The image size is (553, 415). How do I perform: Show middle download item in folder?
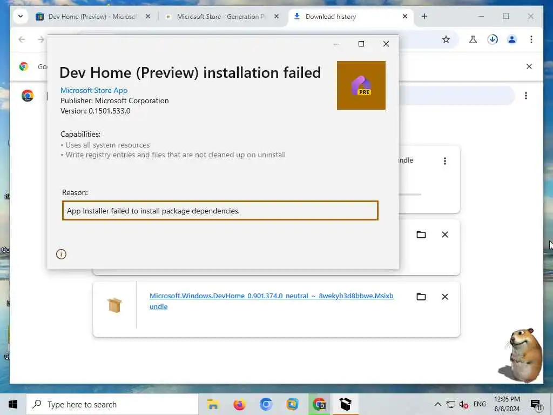421,235
